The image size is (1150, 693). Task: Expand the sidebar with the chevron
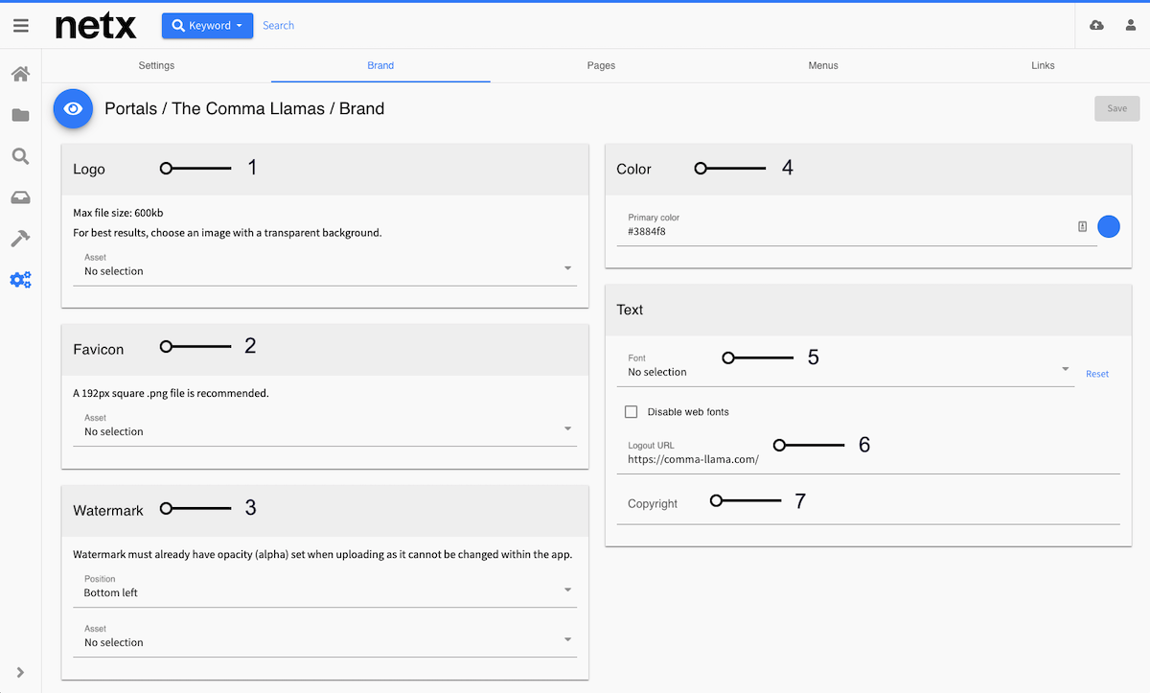20,673
